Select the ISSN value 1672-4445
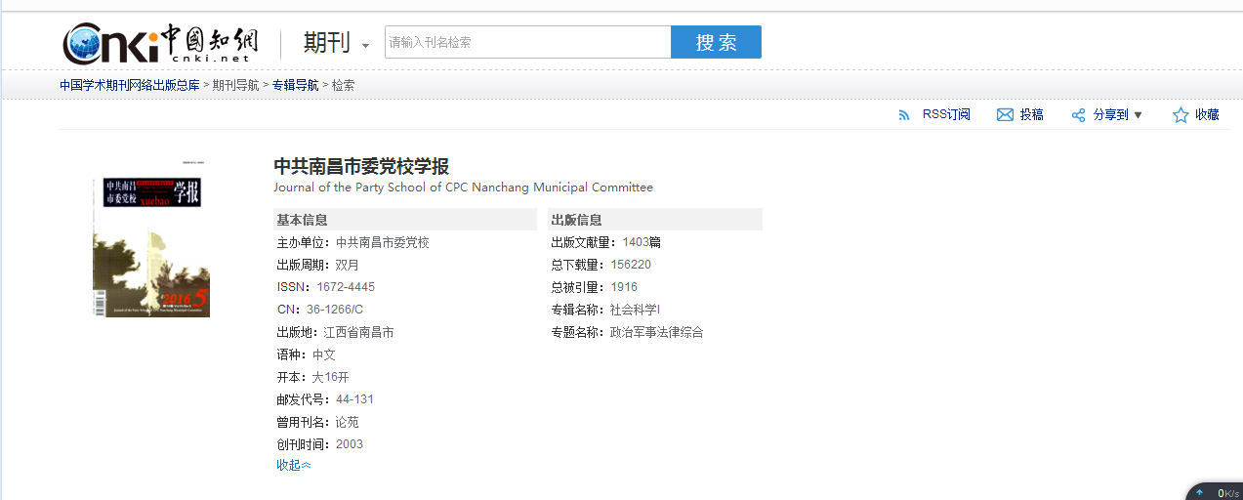Viewport: 1243px width, 500px height. [346, 287]
